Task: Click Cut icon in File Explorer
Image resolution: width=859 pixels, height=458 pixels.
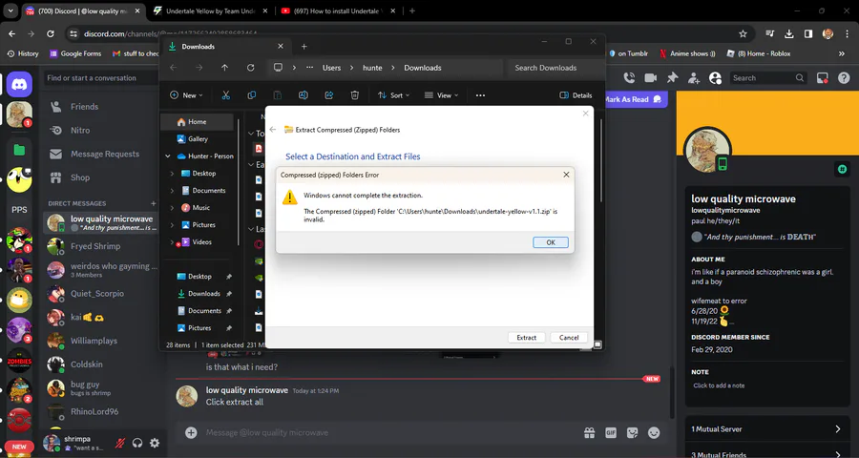Action: pyautogui.click(x=225, y=95)
